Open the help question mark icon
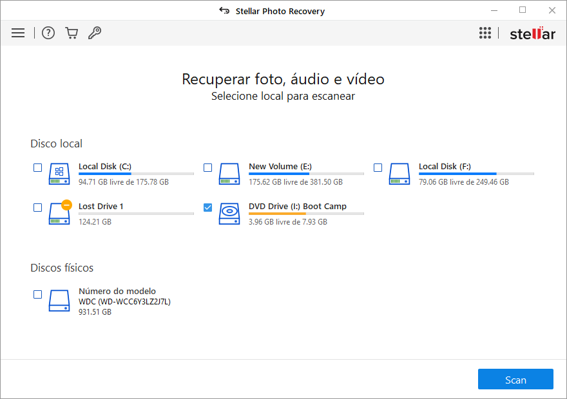 (48, 33)
